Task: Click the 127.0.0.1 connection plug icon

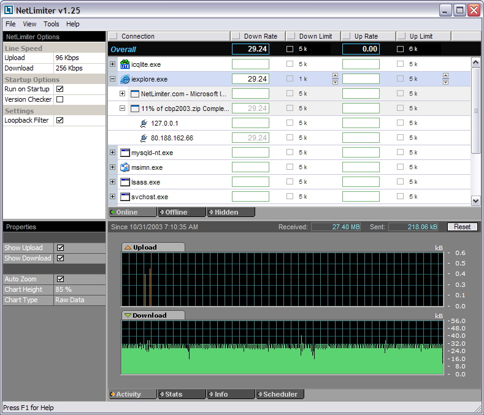Action: pyautogui.click(x=144, y=123)
